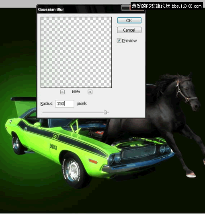Click the Radius label text
Screen dimensions: 205x214
(x=47, y=104)
